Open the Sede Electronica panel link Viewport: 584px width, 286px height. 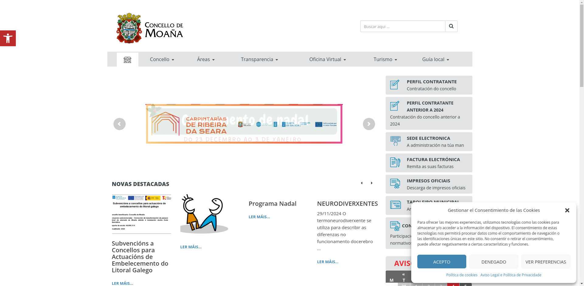pos(429,142)
